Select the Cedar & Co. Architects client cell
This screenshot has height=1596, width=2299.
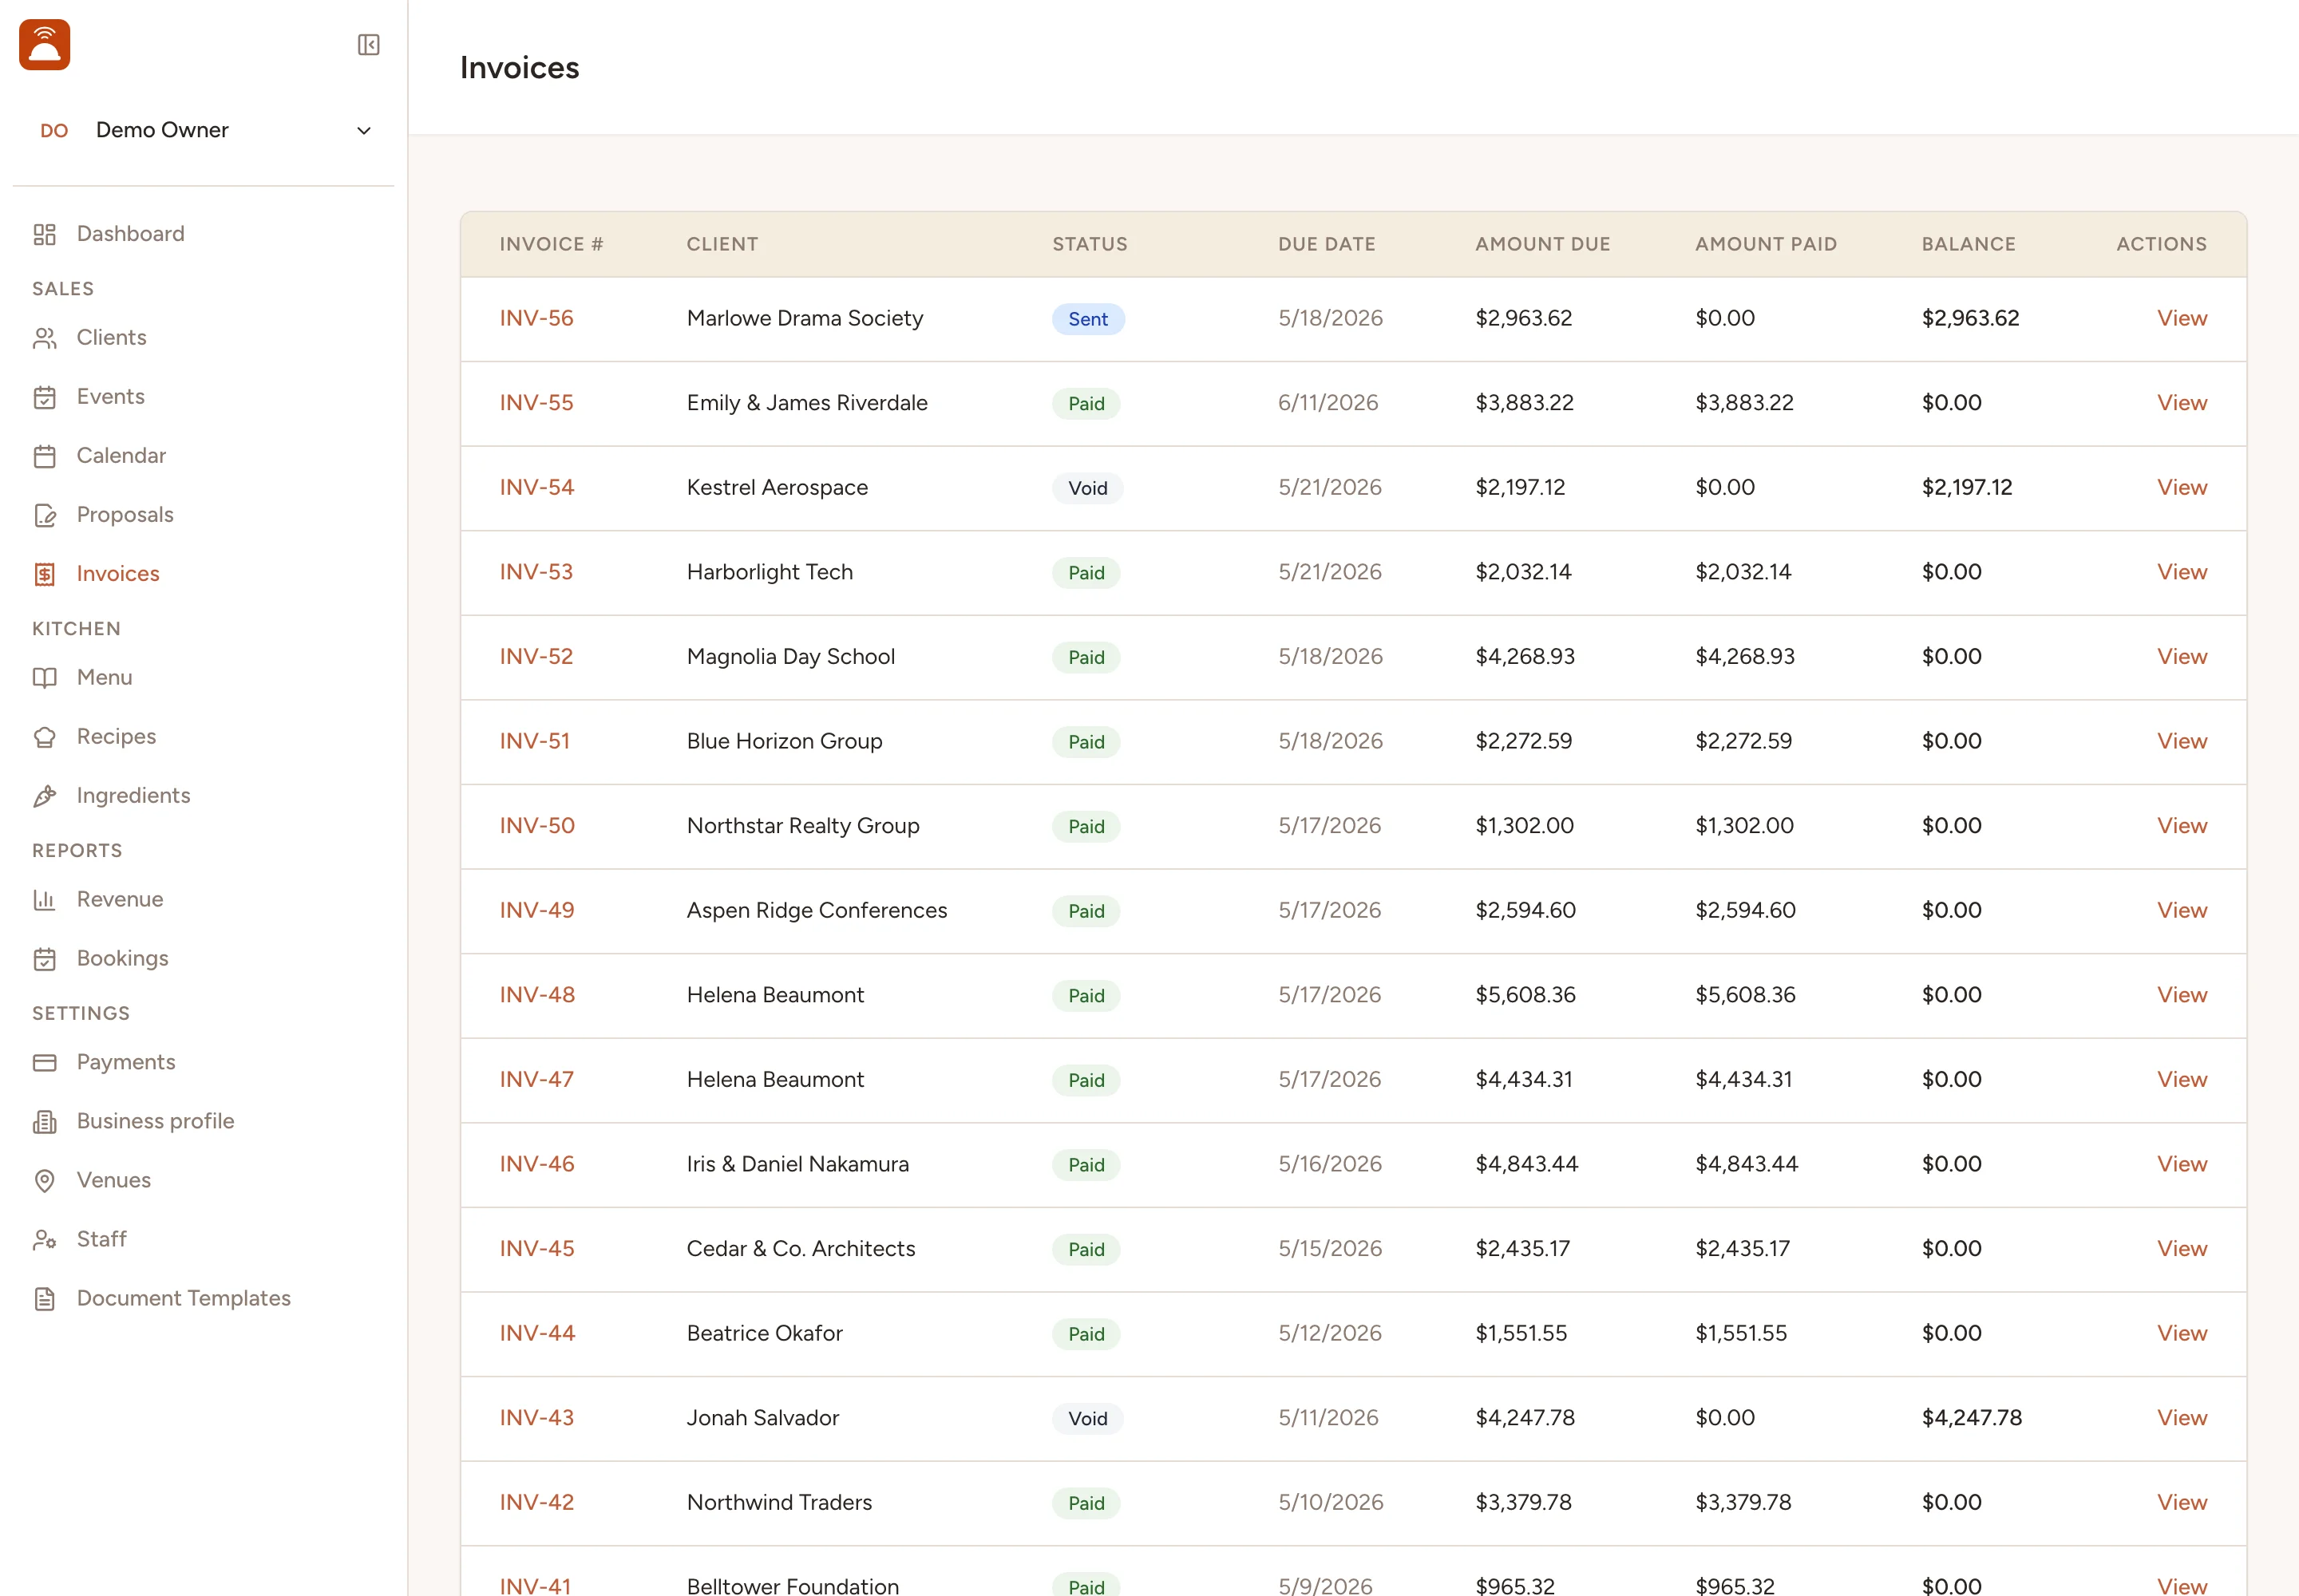[801, 1249]
